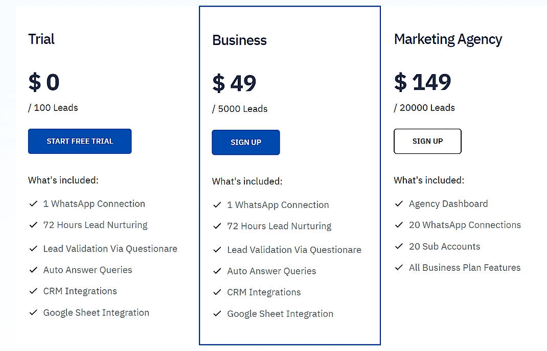This screenshot has width=547, height=351.
Task: Click the checkmark next to All Business Plan Features
Action: [x=399, y=267]
